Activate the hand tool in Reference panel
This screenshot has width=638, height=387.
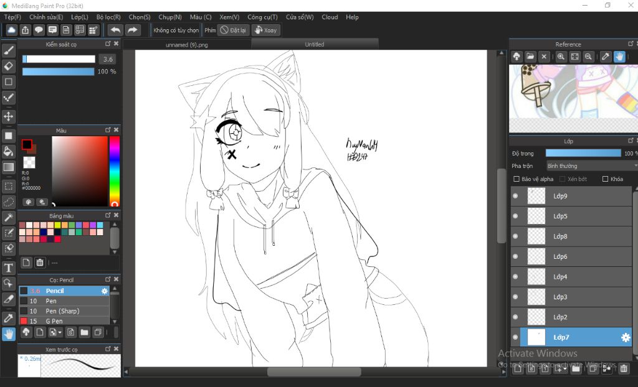[x=619, y=57]
